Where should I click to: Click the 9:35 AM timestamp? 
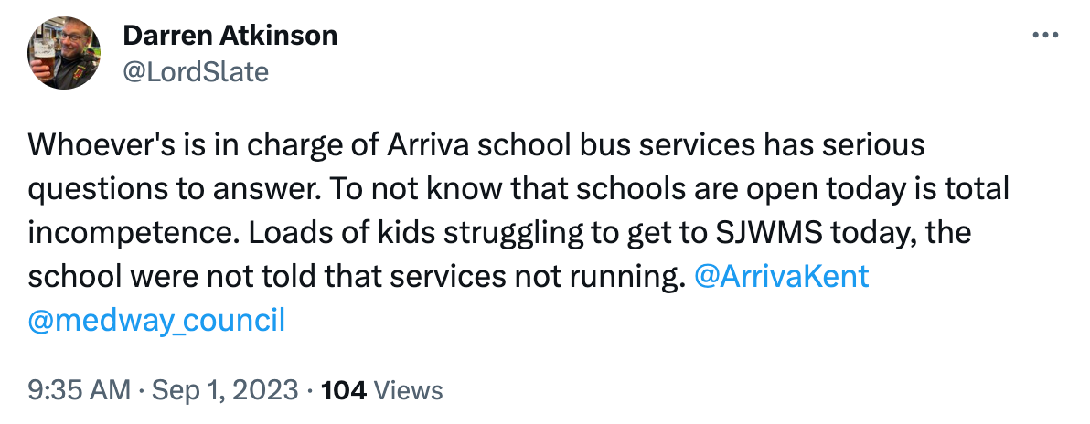click(80, 391)
